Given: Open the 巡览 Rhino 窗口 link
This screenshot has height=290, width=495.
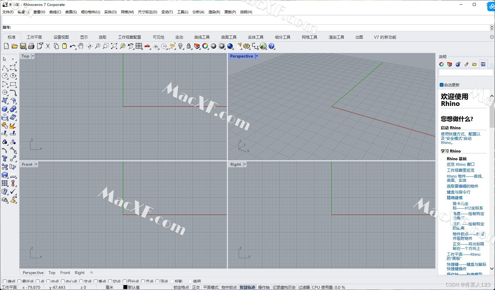Looking at the screenshot, I should [460, 164].
